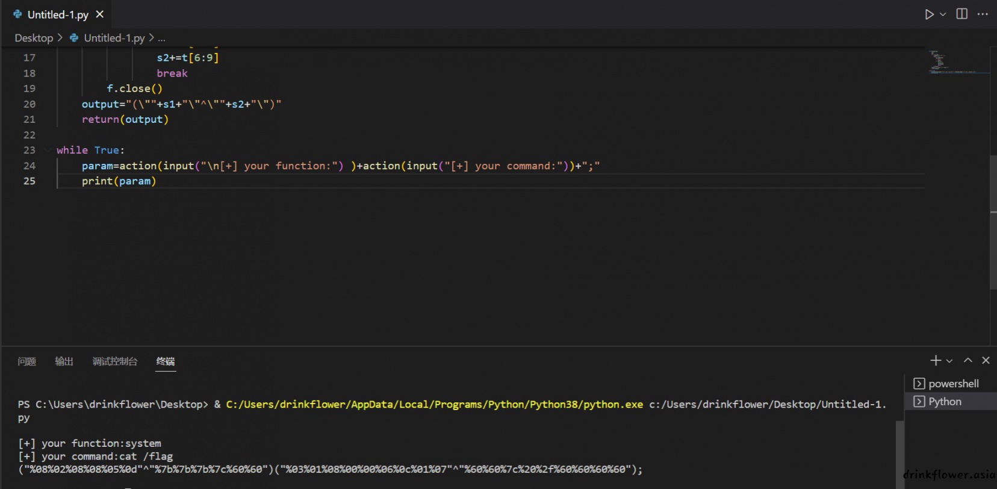This screenshot has width=997, height=489.
Task: Switch to the 输出 (Output) panel tab
Action: 64,361
